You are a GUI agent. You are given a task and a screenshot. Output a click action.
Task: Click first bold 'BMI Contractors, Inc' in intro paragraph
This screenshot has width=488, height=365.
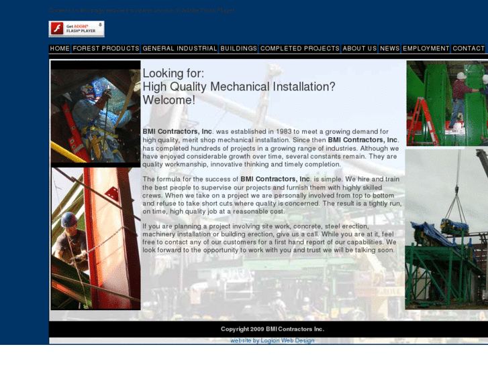177,131
